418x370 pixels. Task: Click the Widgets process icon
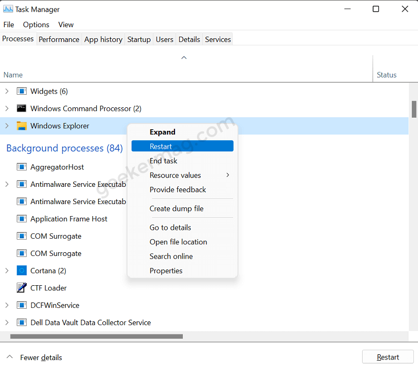tap(21, 91)
